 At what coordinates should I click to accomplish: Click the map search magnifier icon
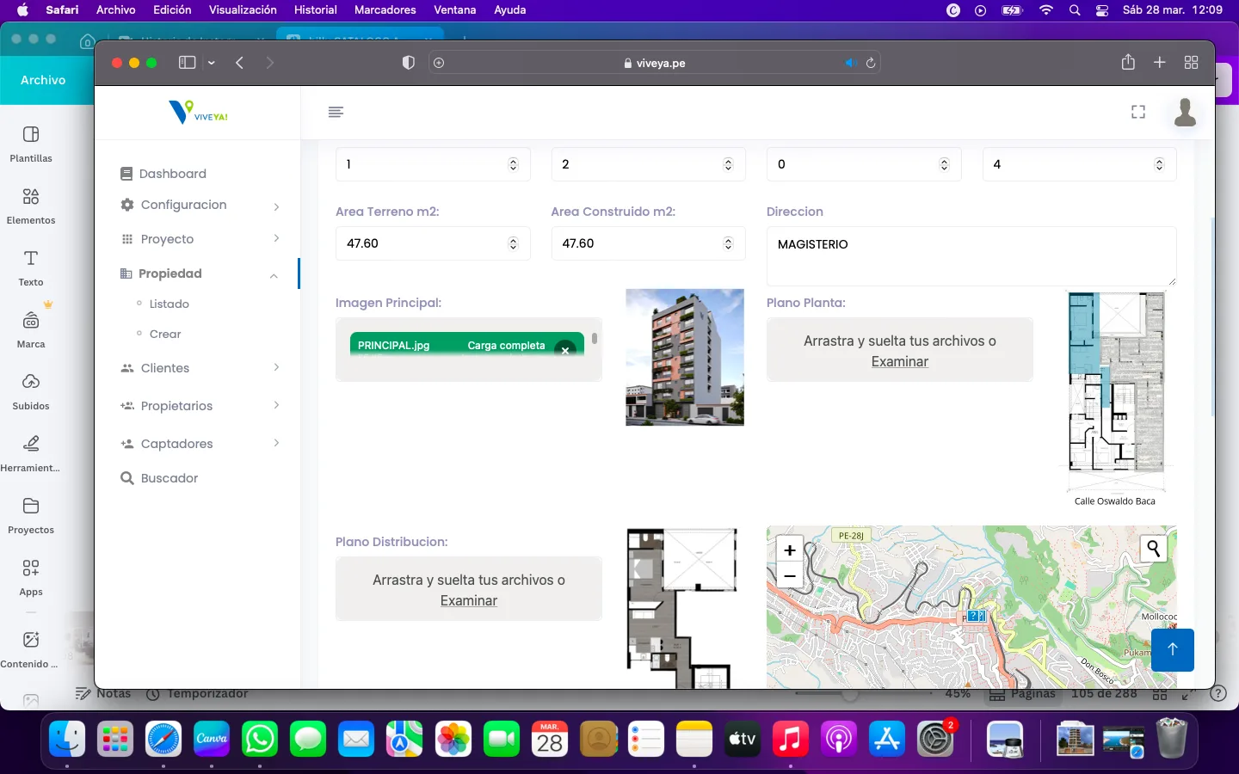pos(1153,549)
